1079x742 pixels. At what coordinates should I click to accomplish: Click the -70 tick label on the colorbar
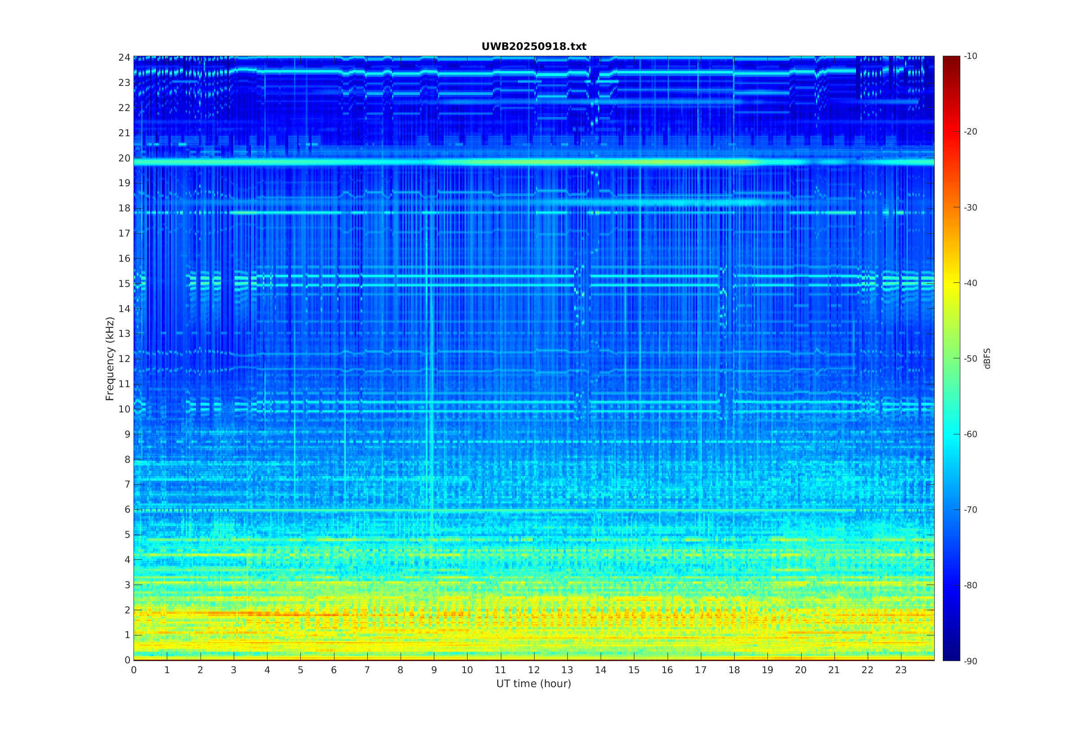(970, 510)
